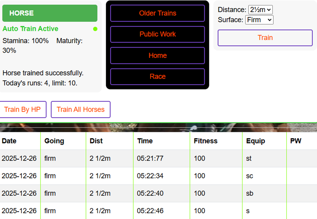Screen dimensions: 317x219
Task: Click the Time column header
Action: click(x=145, y=141)
